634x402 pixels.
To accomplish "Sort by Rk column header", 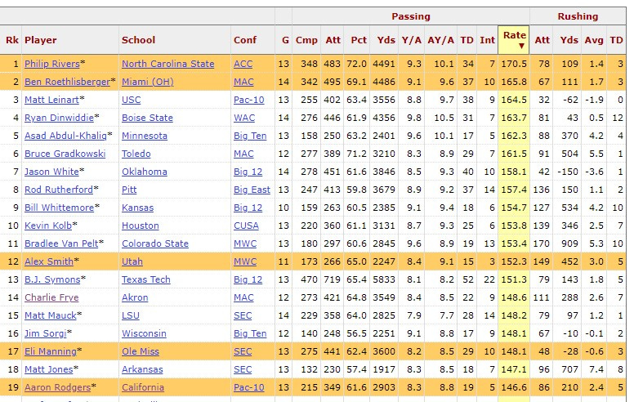I will [x=11, y=40].
